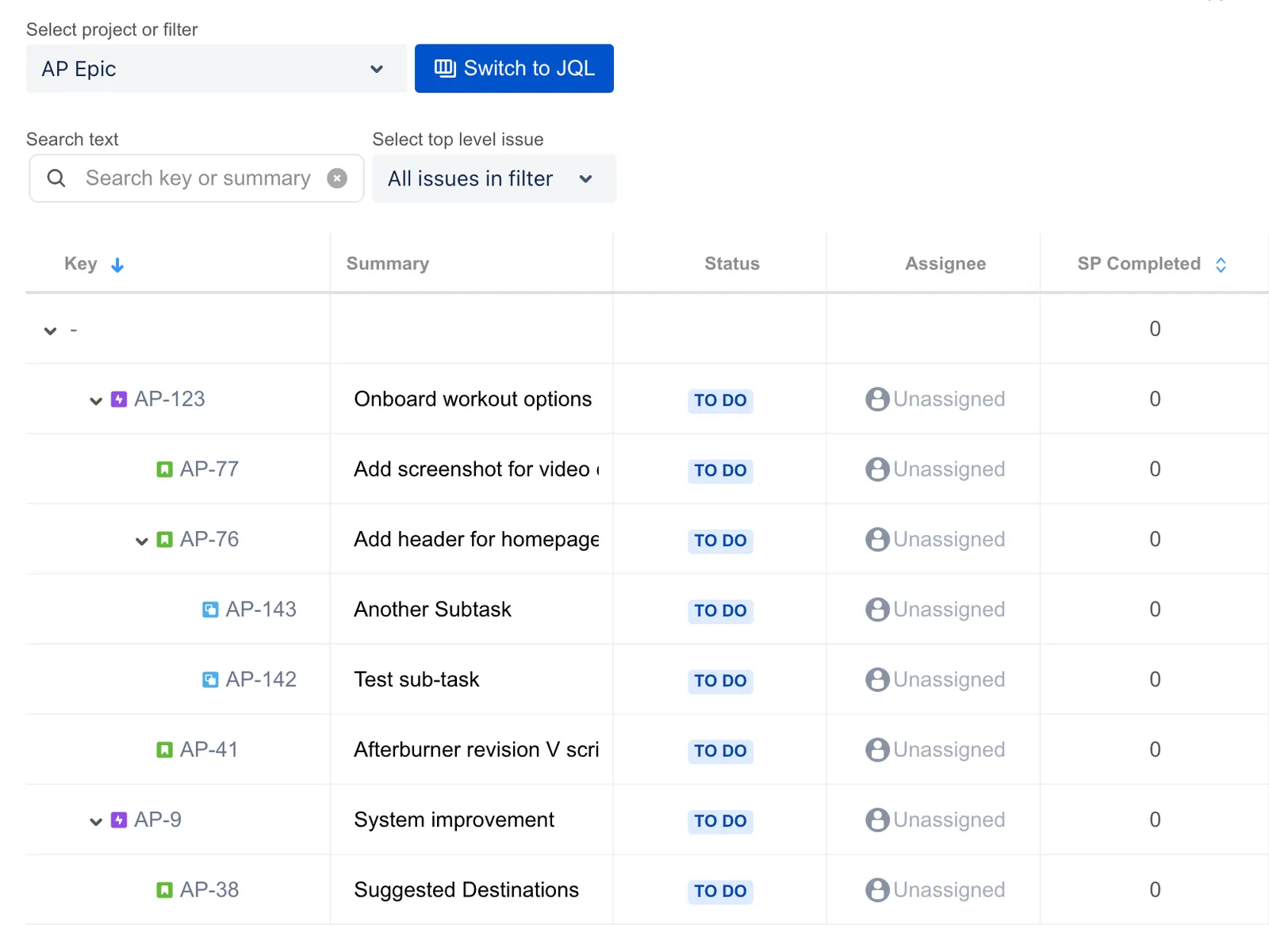
Task: Click the avatar icon in AP-142 row
Action: pos(877,679)
